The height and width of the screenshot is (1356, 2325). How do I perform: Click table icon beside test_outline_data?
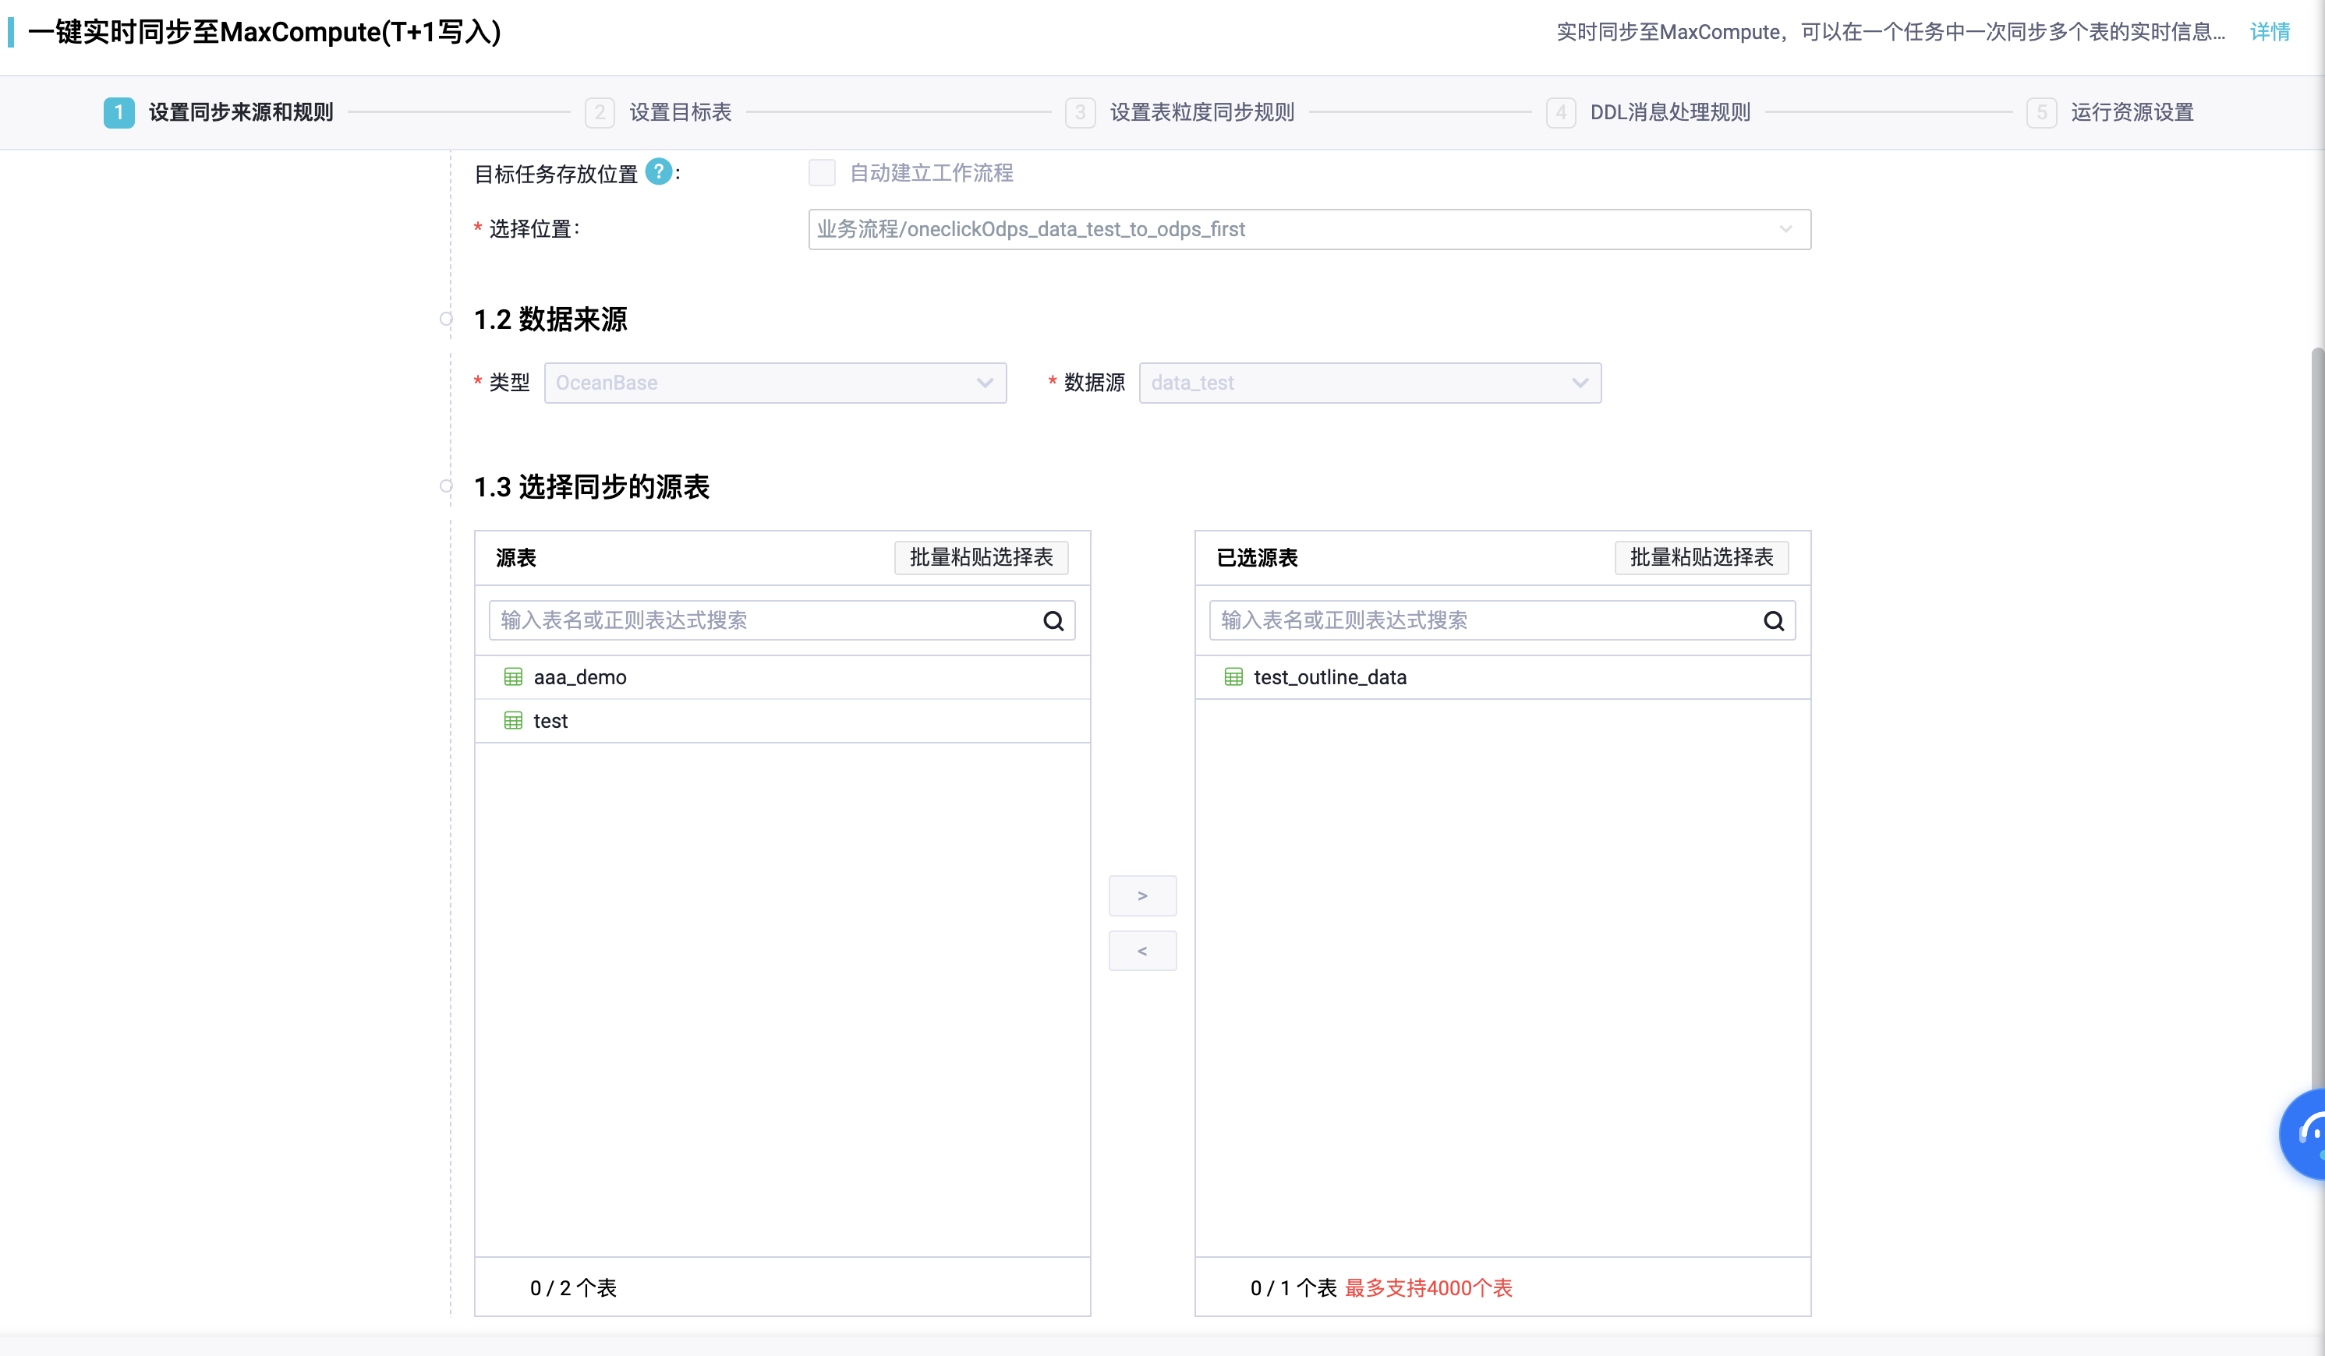(x=1233, y=677)
